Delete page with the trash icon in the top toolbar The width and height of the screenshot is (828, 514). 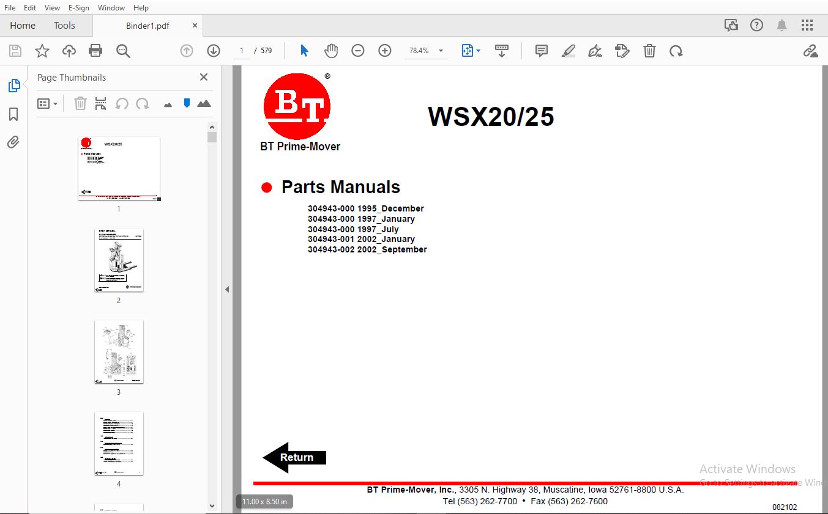[x=649, y=51]
